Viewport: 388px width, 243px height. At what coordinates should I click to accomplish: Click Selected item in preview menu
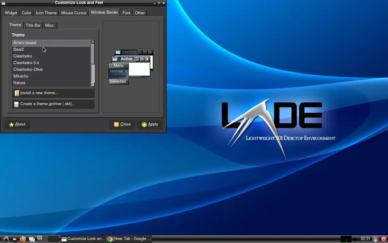[118, 81]
